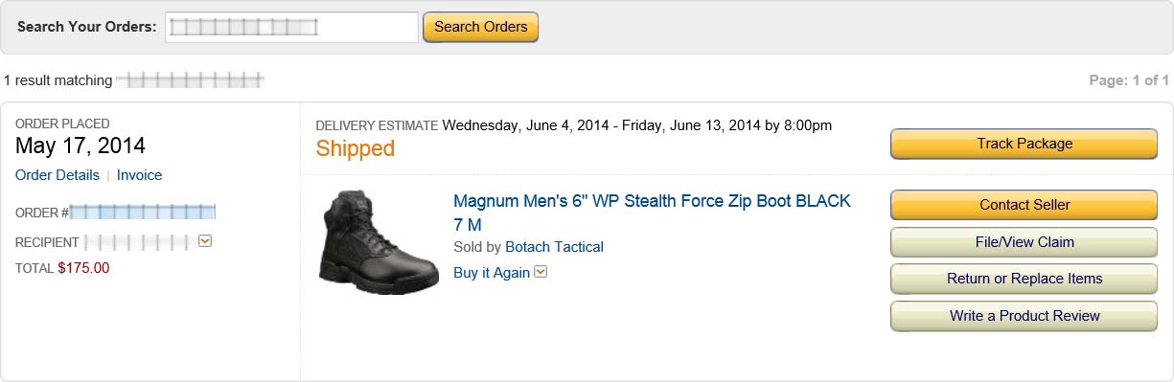Viewport: 1174px width, 382px height.
Task: Expand the Buy it Again dropdown arrow
Action: pyautogui.click(x=541, y=272)
